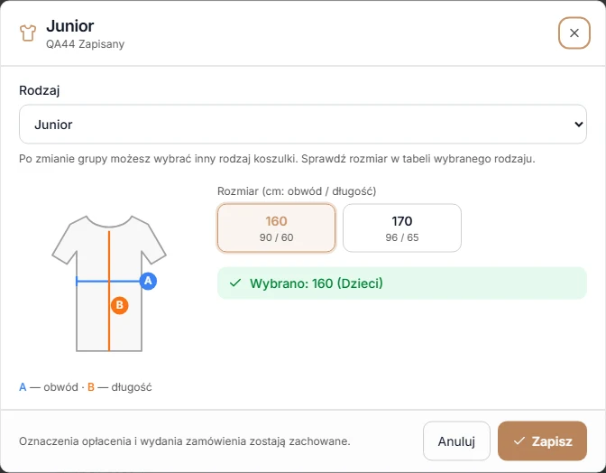Click the Wybrano: 160 (Dzieci) banner
Image resolution: width=606 pixels, height=473 pixels.
tap(402, 283)
